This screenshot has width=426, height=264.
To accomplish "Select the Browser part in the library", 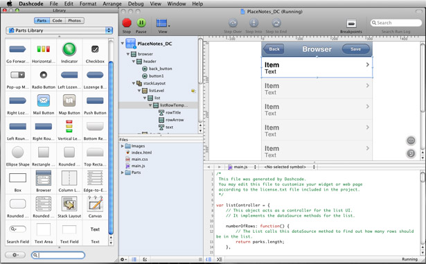I will point(44,178).
